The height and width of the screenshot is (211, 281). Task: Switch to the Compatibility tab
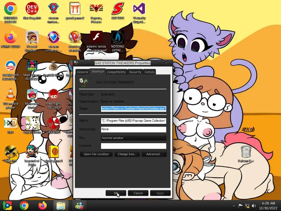coord(116,72)
